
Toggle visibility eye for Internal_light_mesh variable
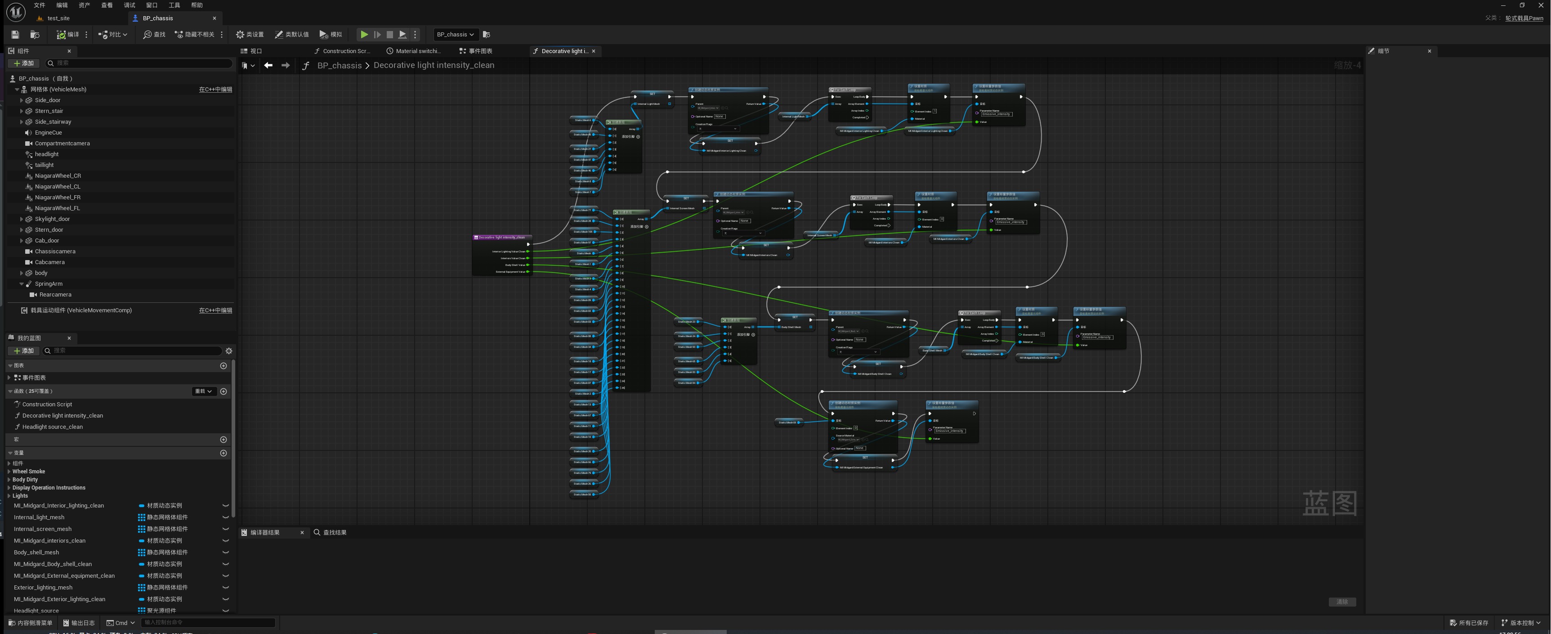coord(225,517)
